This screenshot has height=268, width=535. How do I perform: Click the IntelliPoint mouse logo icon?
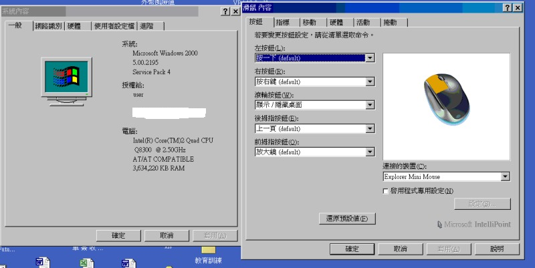[x=440, y=225]
